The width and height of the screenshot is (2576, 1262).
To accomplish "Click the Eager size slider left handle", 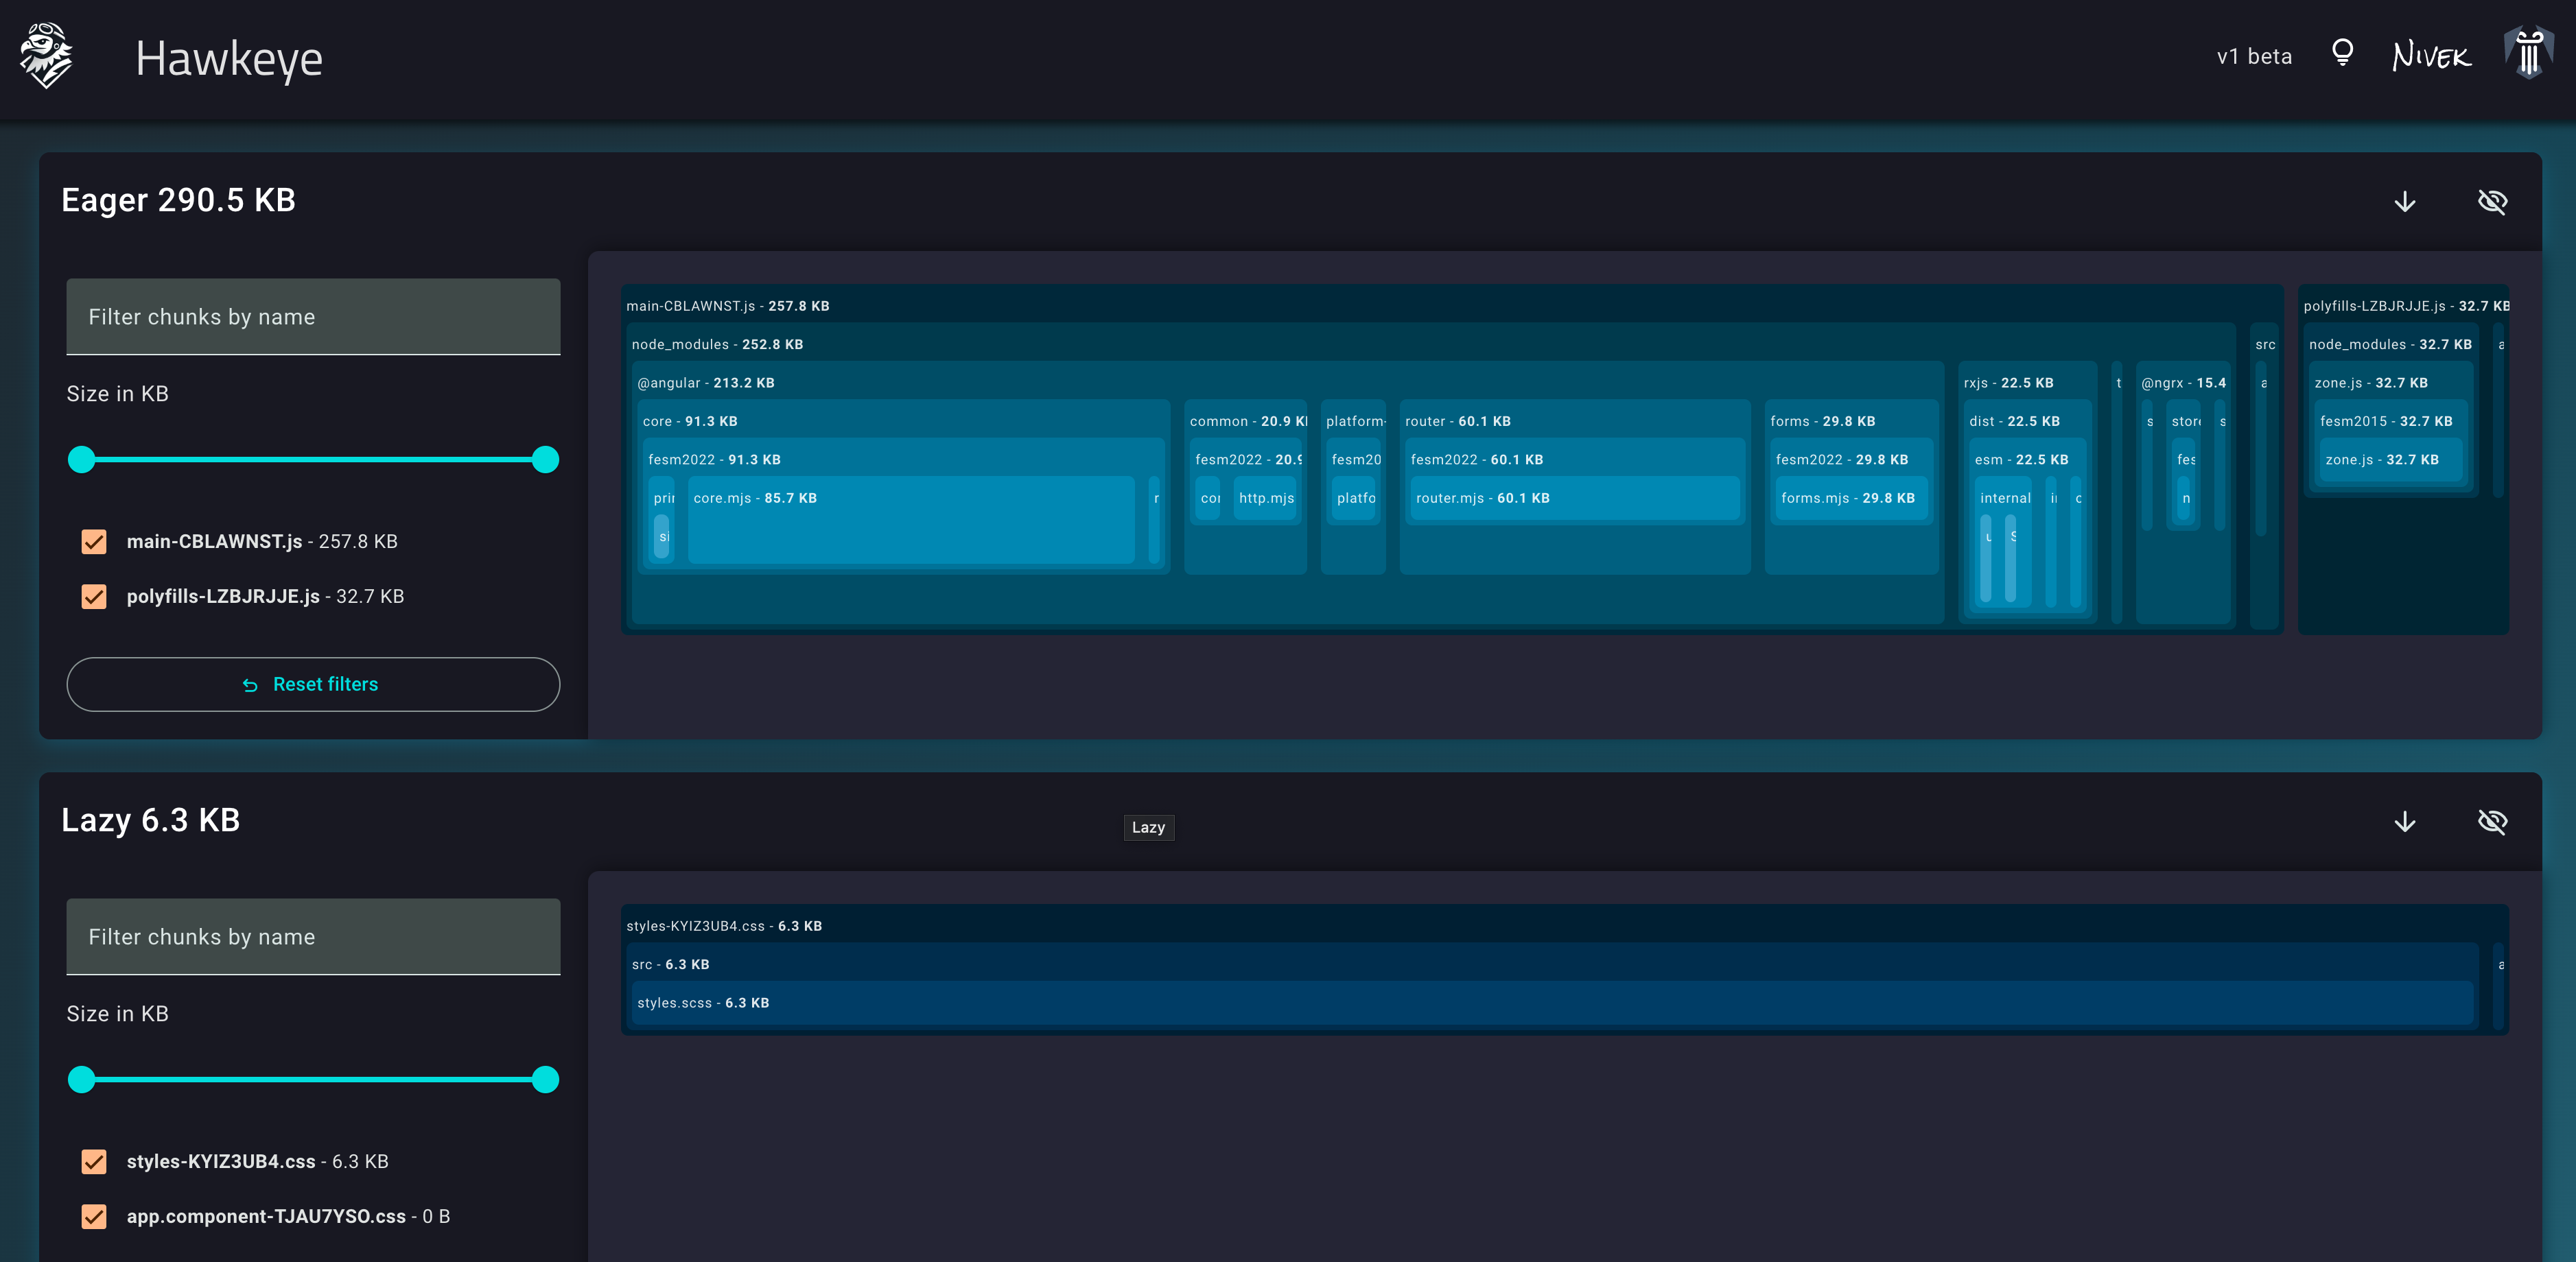I will [82, 460].
